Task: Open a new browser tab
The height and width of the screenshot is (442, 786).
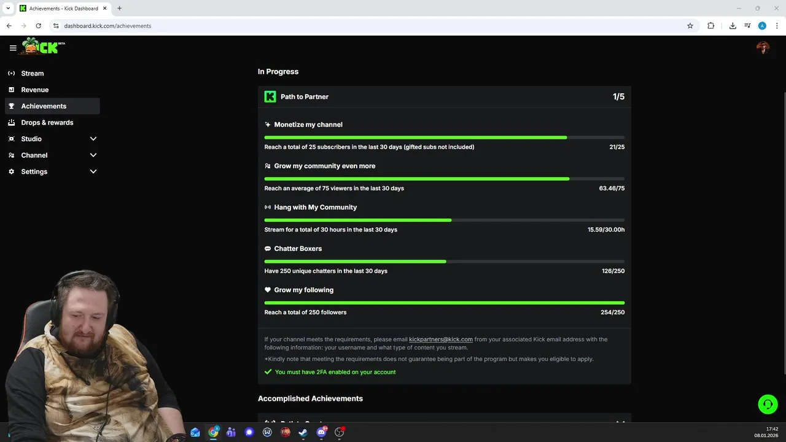Action: [119, 8]
